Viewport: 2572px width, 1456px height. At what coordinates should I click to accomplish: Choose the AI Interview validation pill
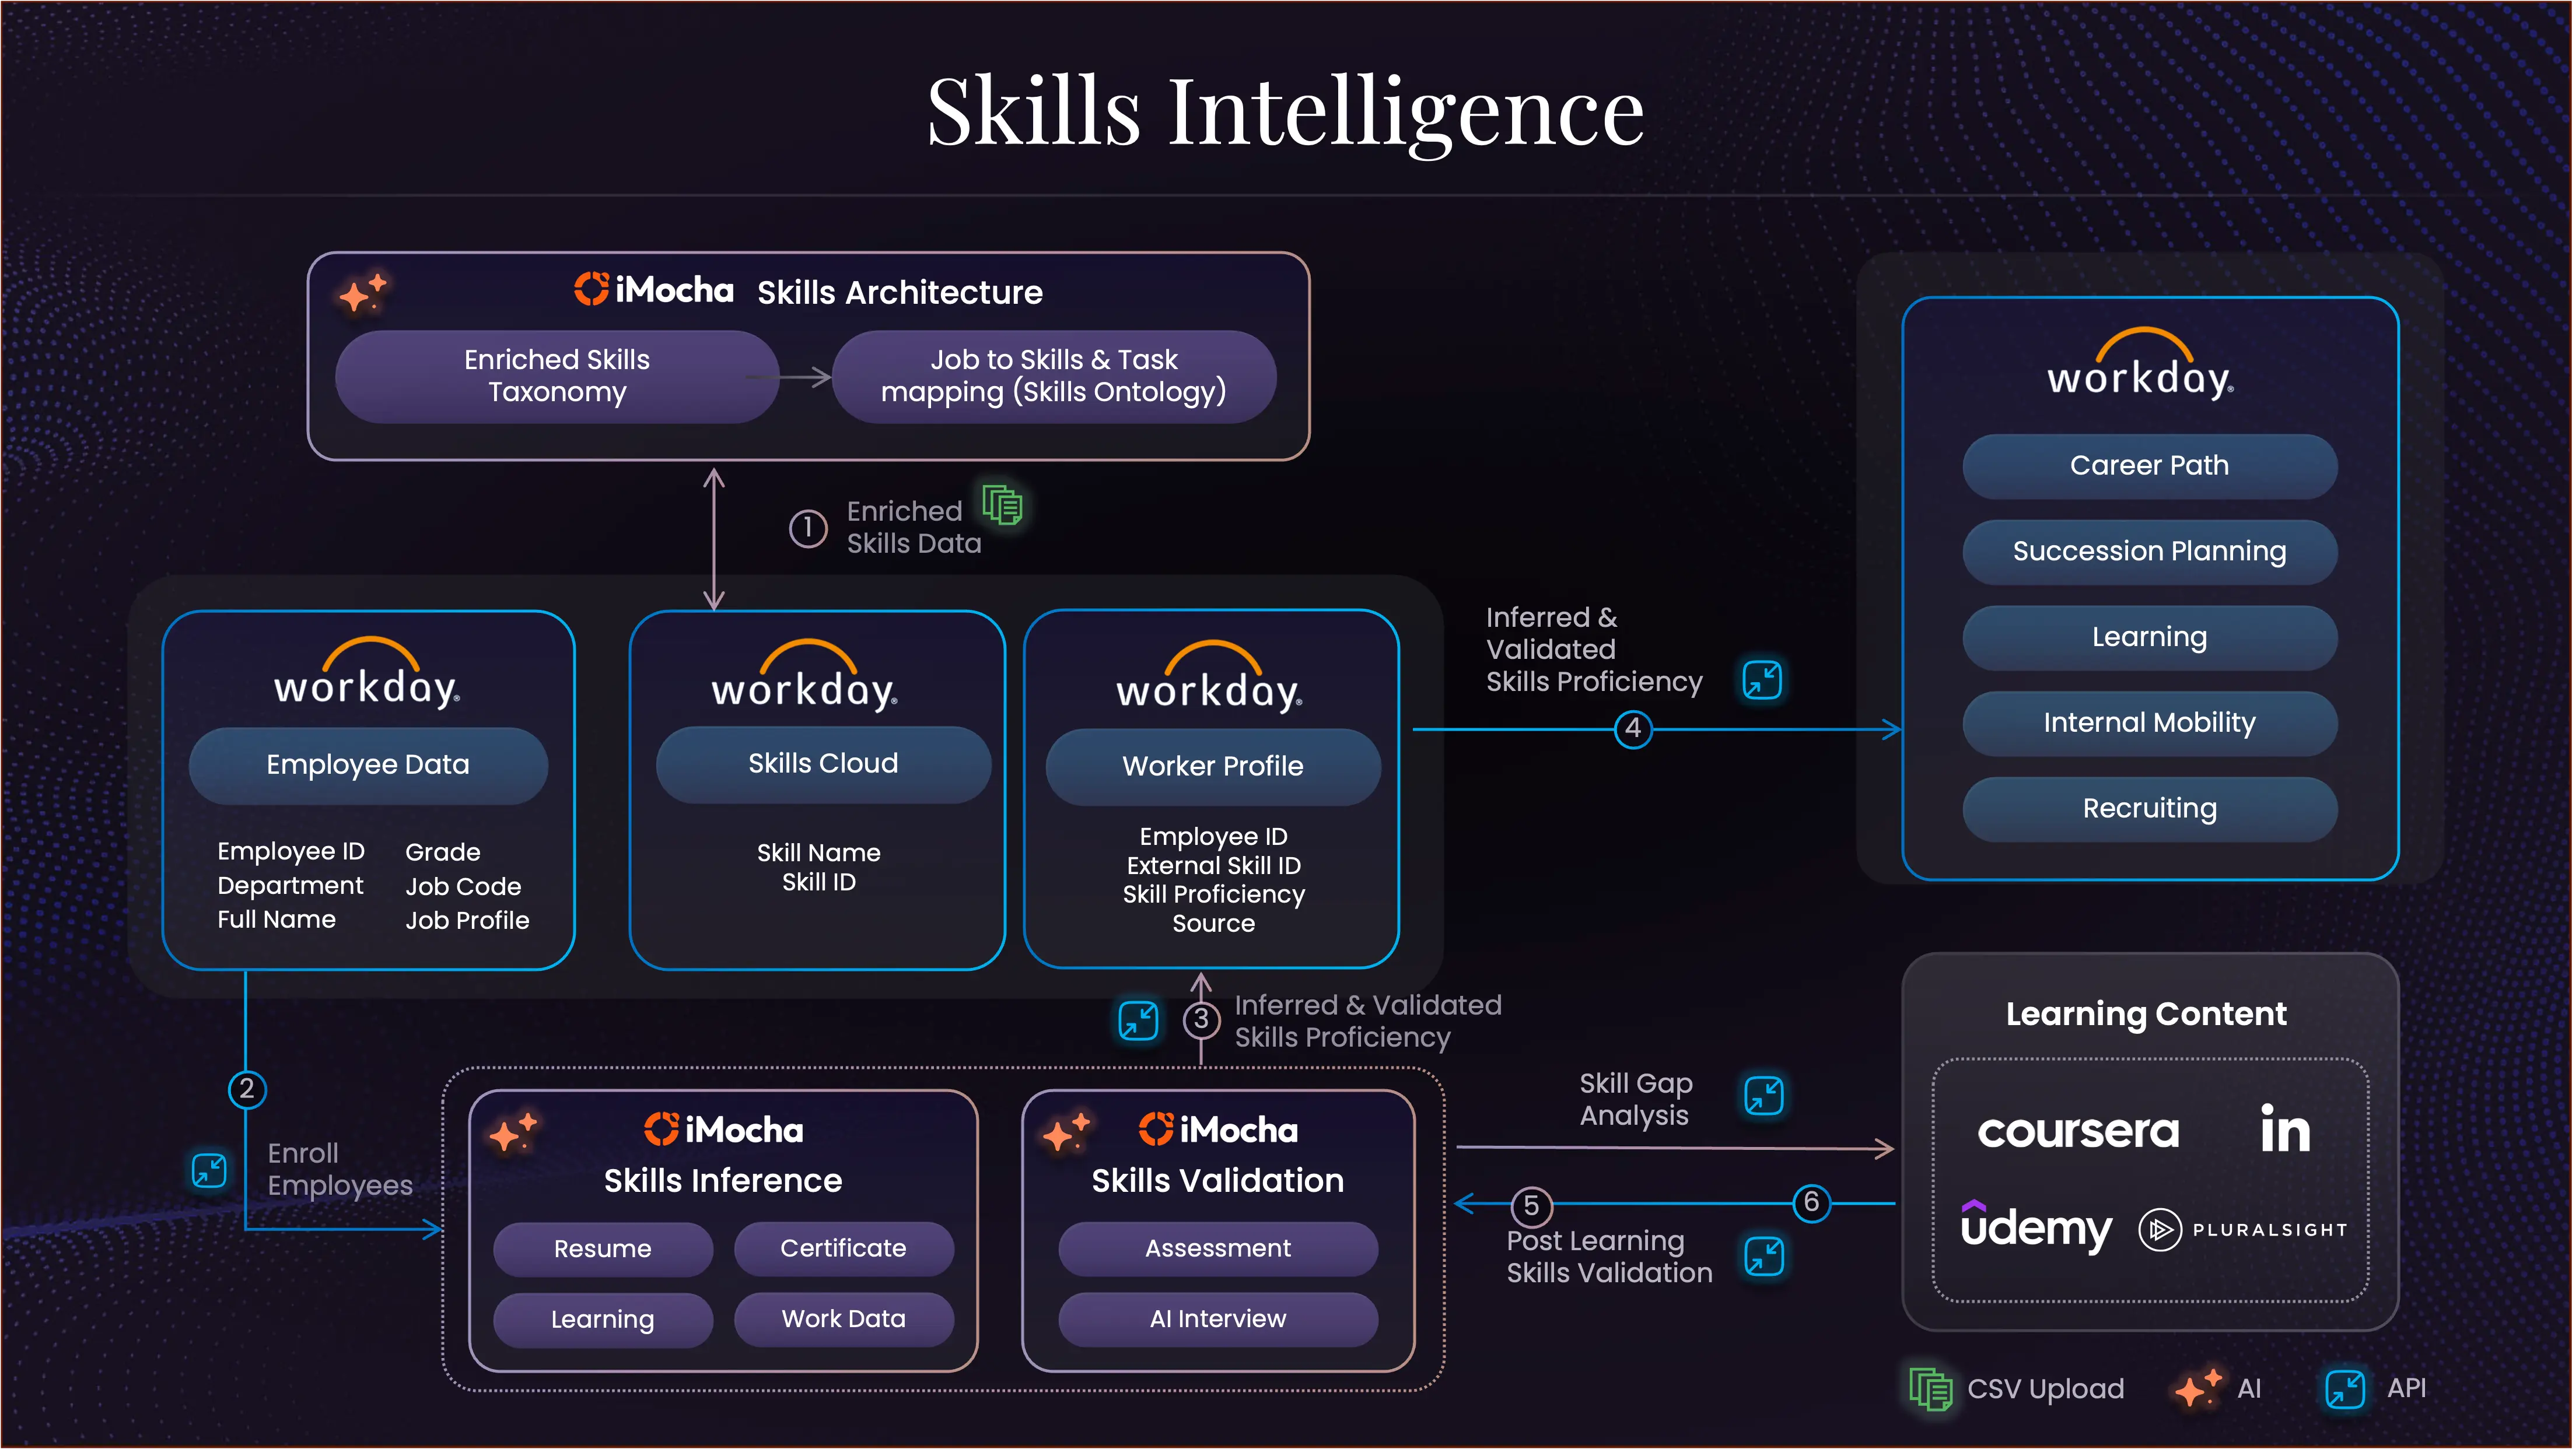pos(1217,1321)
